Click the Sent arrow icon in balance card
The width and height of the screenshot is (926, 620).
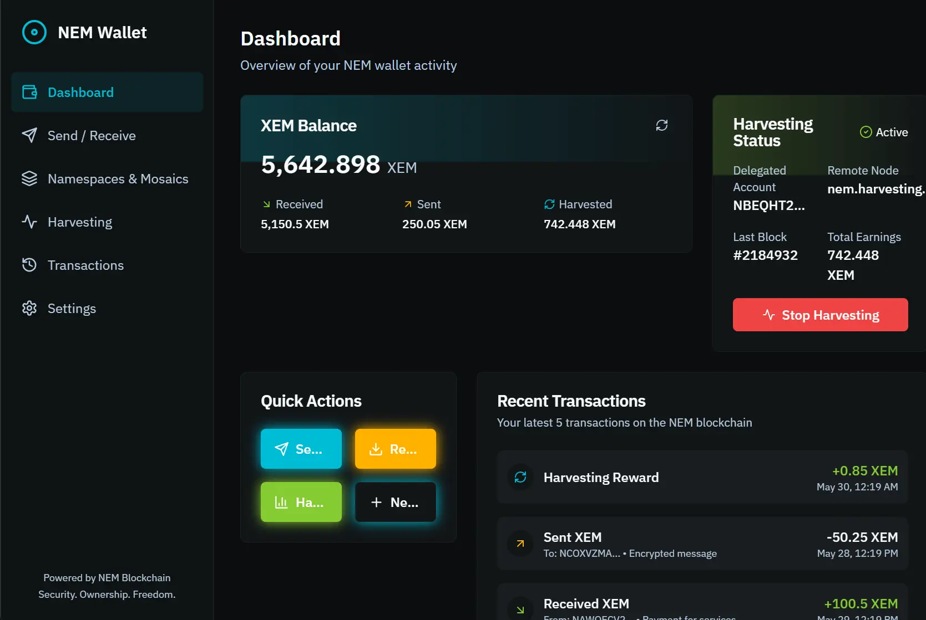coord(408,204)
